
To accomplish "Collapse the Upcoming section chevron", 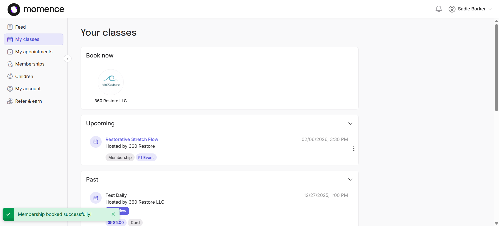I will point(350,124).
